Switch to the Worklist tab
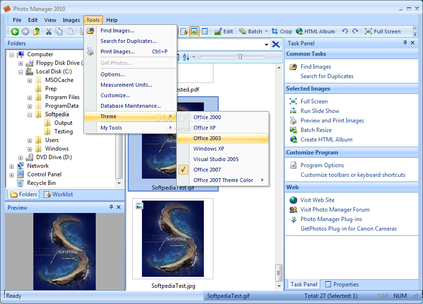This screenshot has height=304, width=423. click(59, 194)
